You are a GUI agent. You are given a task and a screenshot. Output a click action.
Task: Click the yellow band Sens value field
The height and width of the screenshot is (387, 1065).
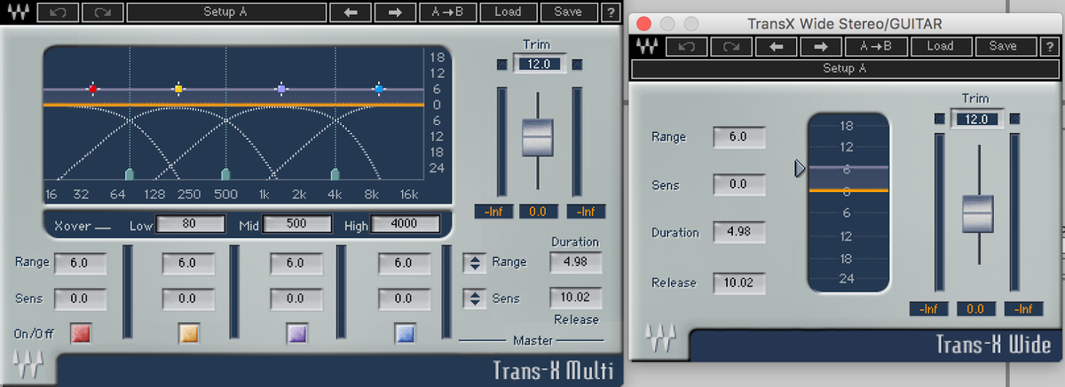click(x=187, y=298)
